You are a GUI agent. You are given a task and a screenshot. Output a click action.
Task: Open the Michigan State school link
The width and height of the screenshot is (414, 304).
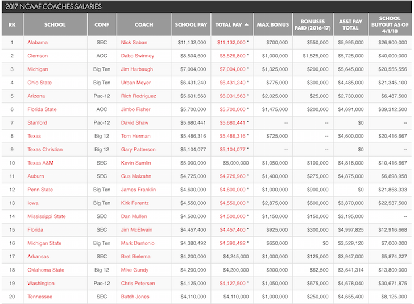(44, 243)
